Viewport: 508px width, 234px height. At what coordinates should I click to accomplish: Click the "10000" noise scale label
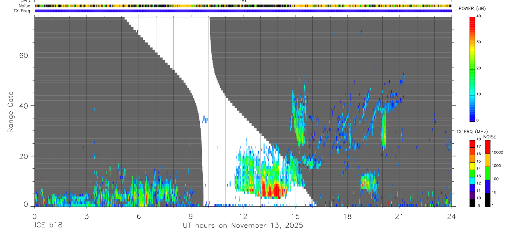[498, 152]
